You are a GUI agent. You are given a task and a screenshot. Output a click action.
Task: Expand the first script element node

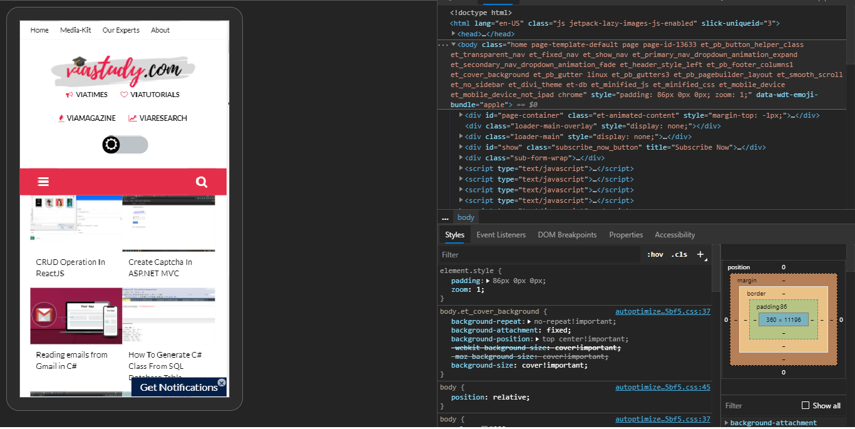[x=461, y=168]
